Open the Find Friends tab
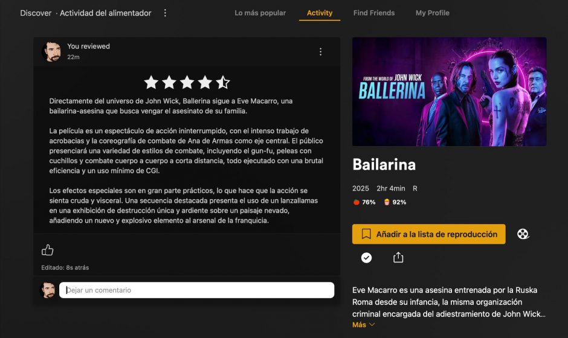 click(x=374, y=13)
